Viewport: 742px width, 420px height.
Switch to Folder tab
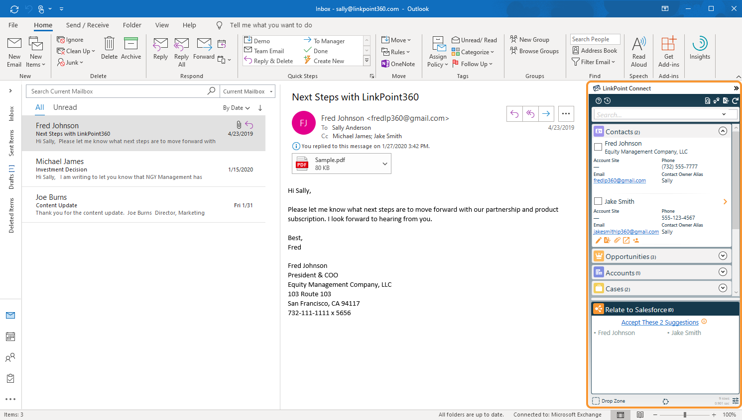tap(132, 25)
